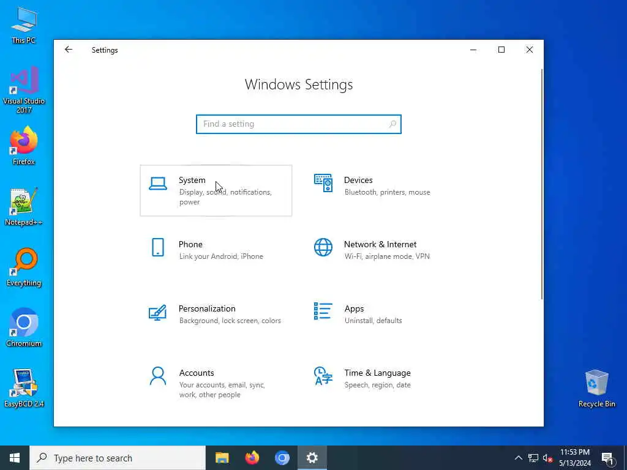Open This PC desktop icon
627x470 pixels.
pos(24,24)
